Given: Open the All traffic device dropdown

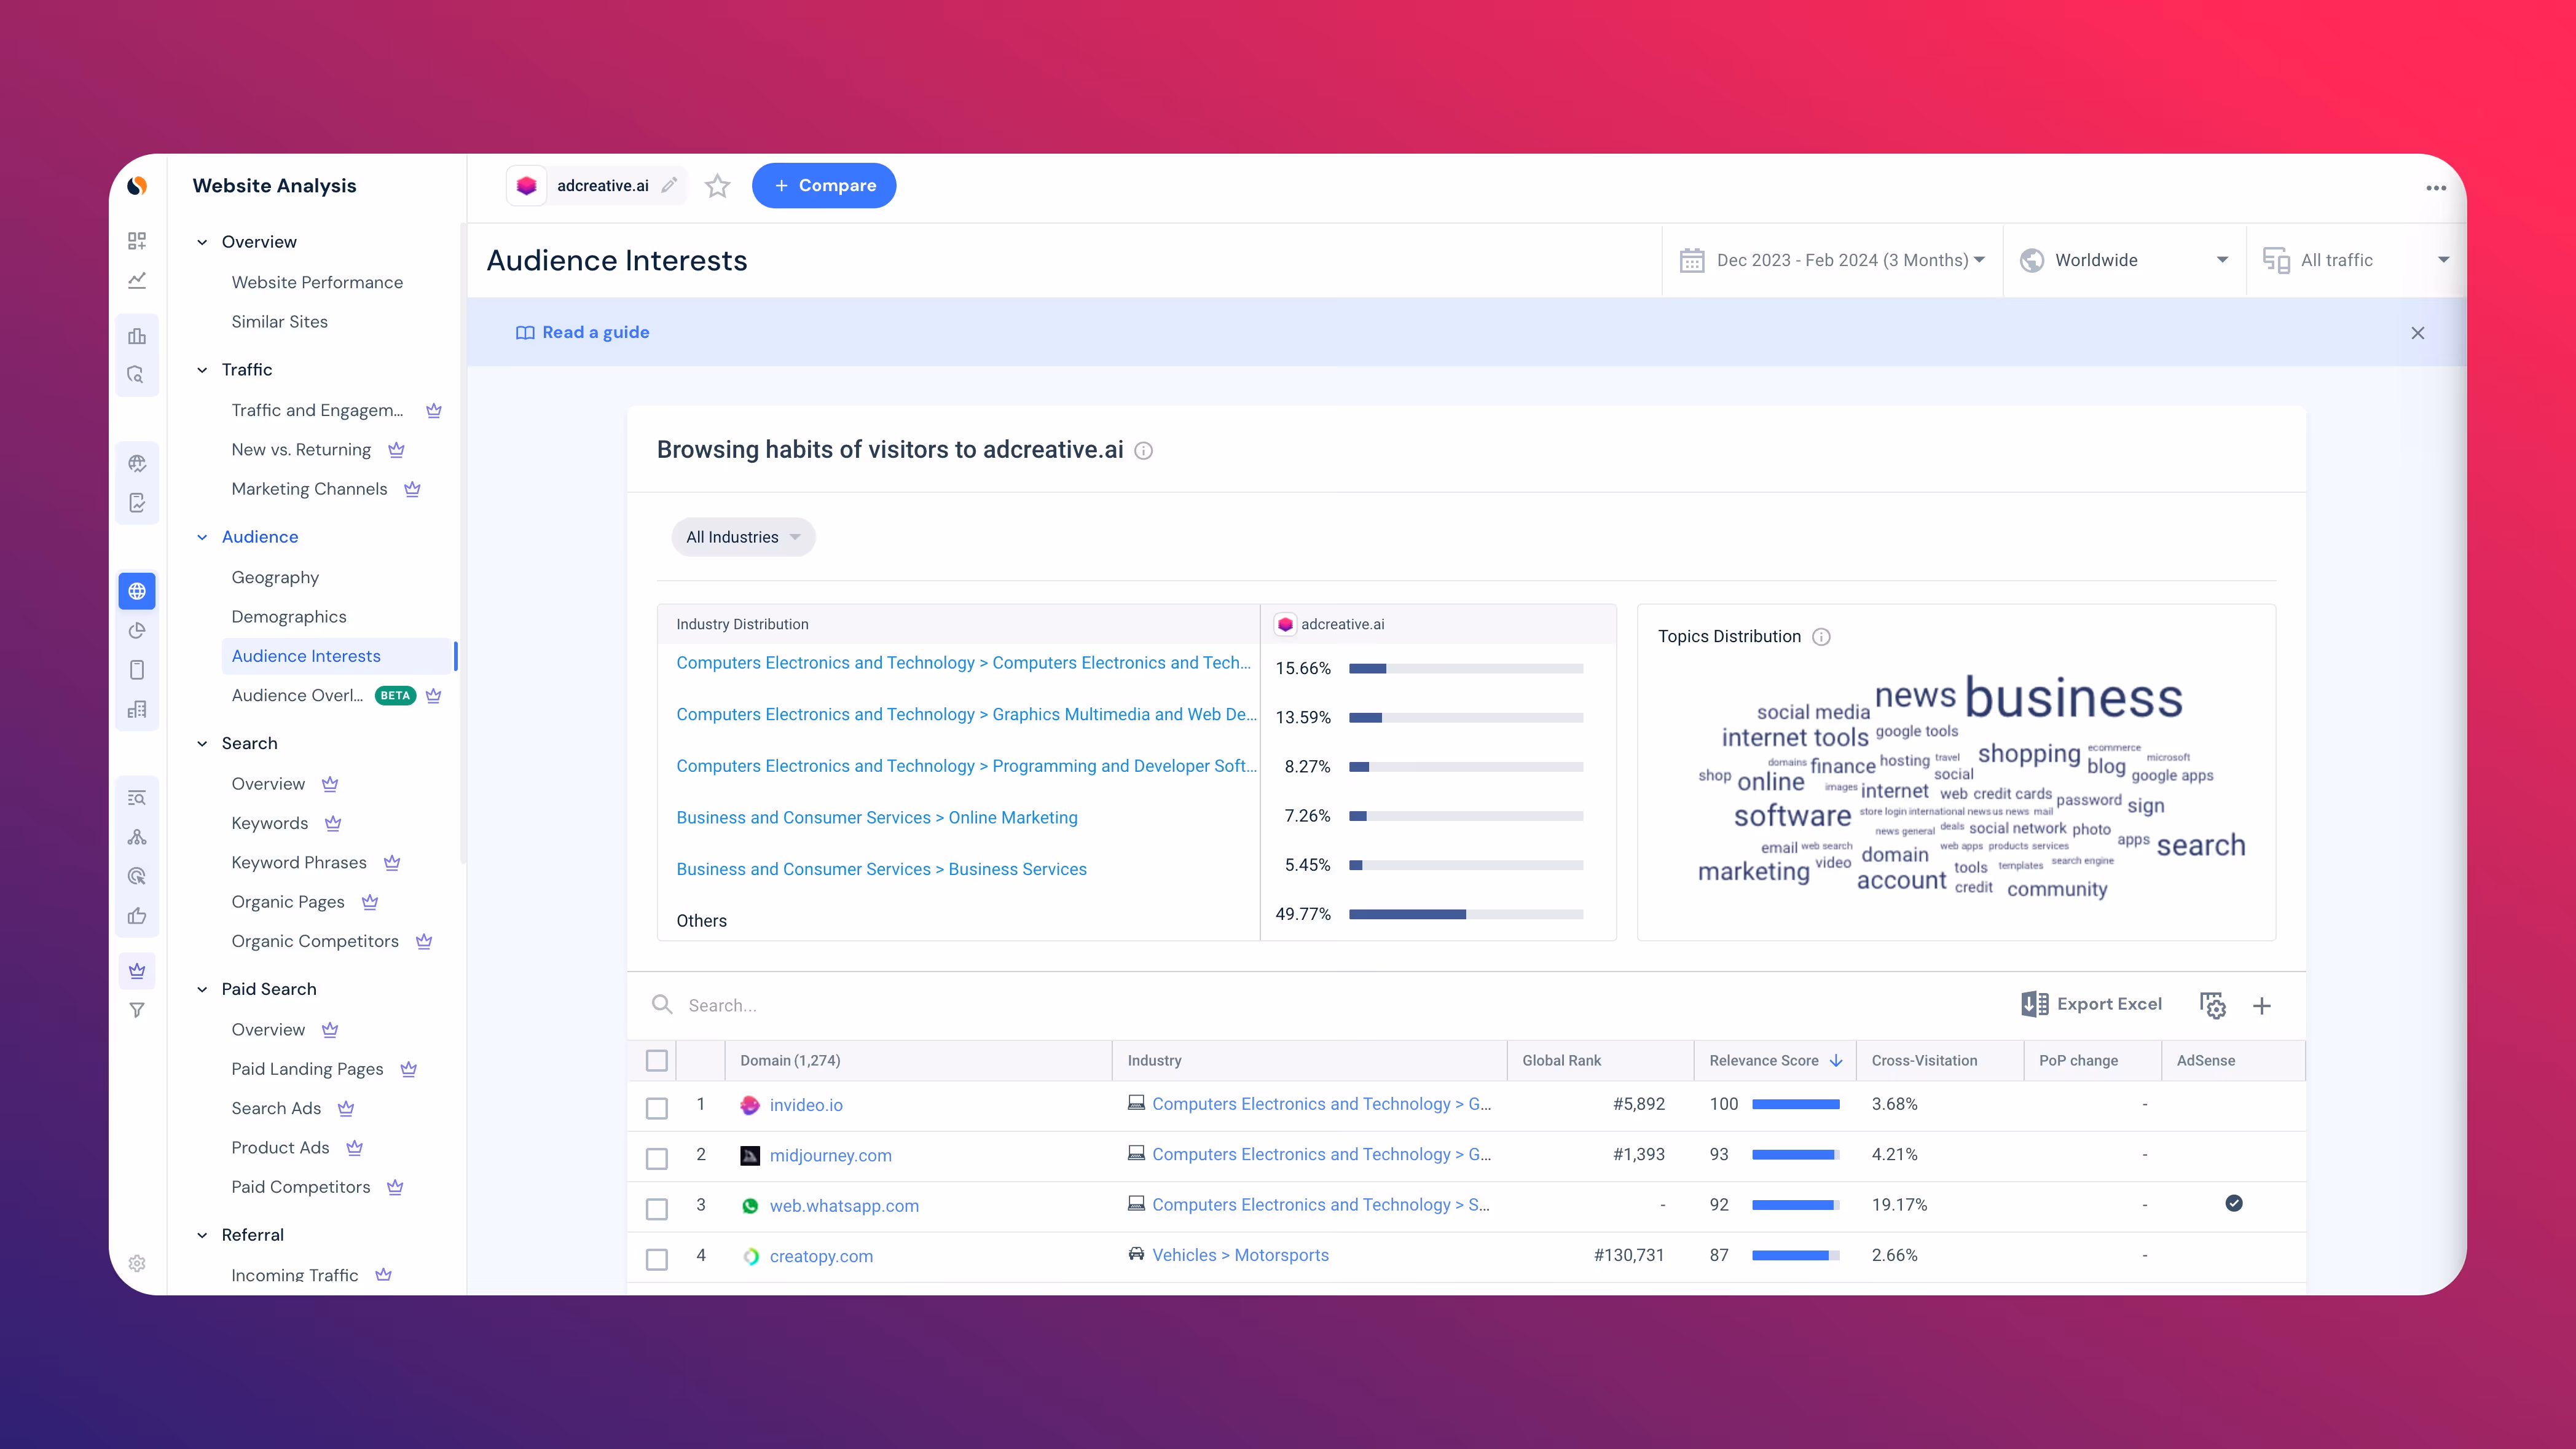Looking at the screenshot, I should click(2356, 260).
